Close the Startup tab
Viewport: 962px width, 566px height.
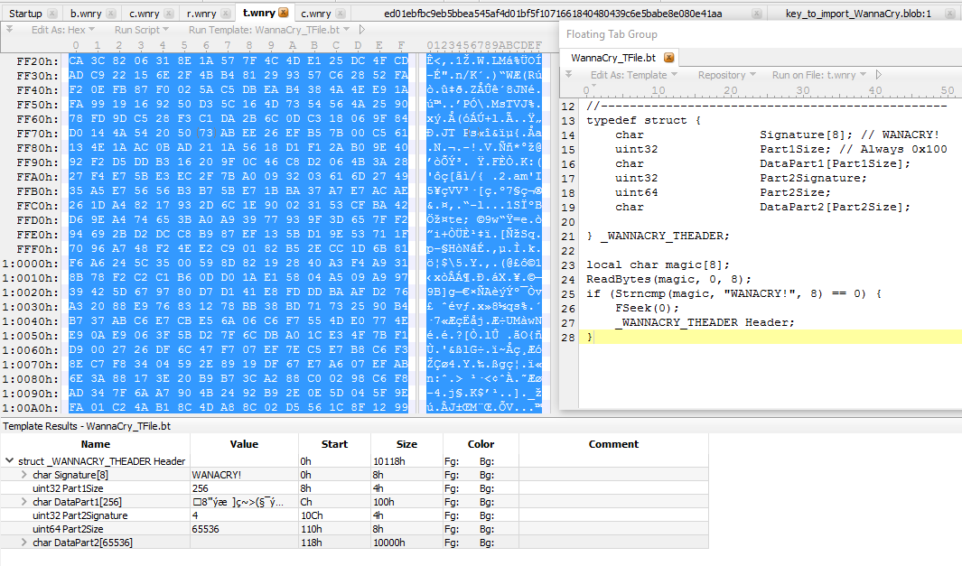(52, 13)
